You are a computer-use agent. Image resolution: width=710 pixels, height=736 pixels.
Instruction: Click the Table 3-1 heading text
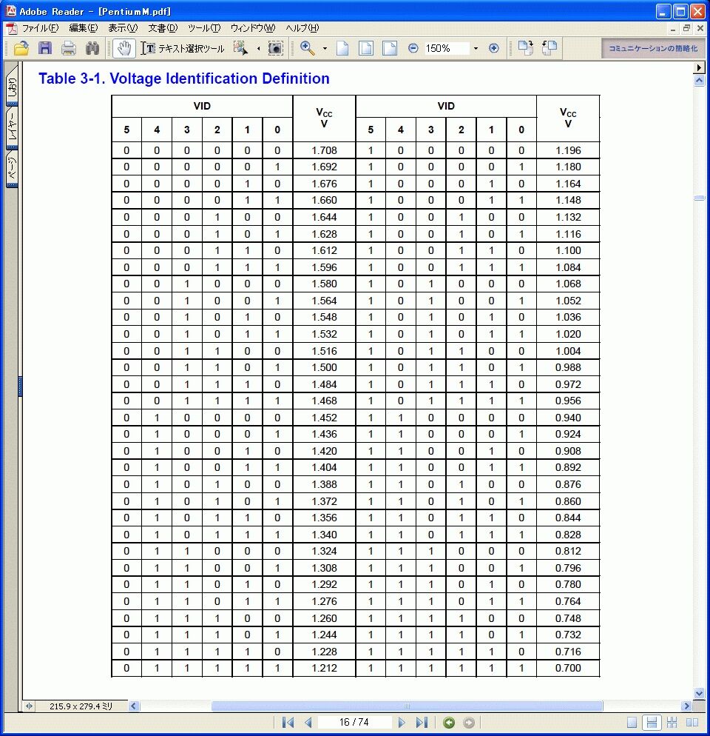pyautogui.click(x=184, y=78)
